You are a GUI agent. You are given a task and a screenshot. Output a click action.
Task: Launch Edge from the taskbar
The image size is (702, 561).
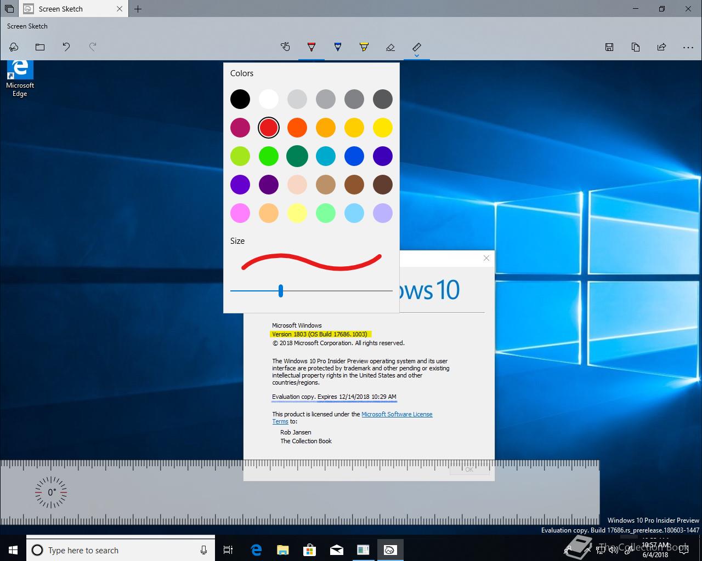256,550
